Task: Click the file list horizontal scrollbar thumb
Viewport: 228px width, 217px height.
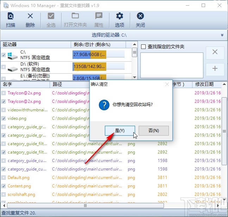Action: point(85,206)
